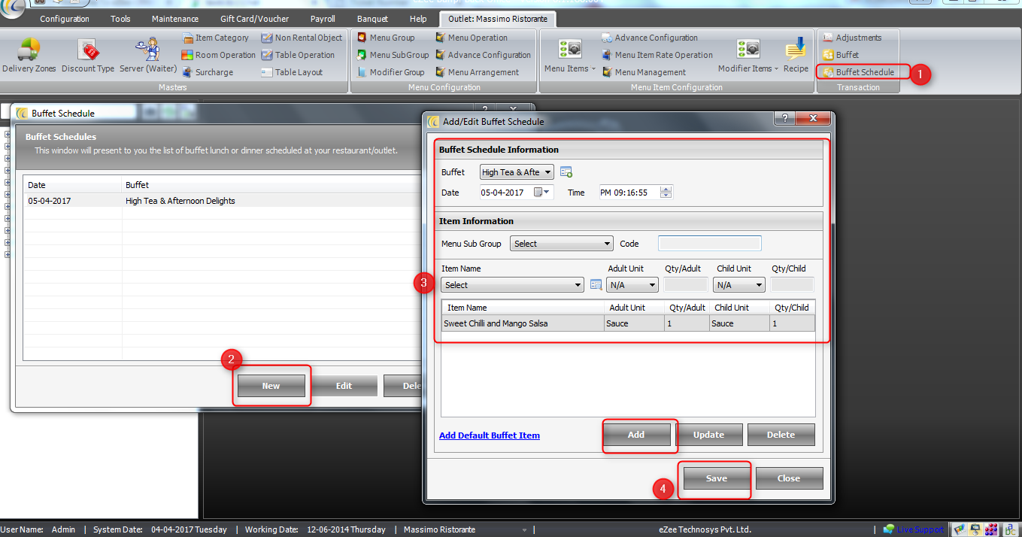Click New in Buffet Schedule window
The image size is (1022, 537).
pos(271,386)
